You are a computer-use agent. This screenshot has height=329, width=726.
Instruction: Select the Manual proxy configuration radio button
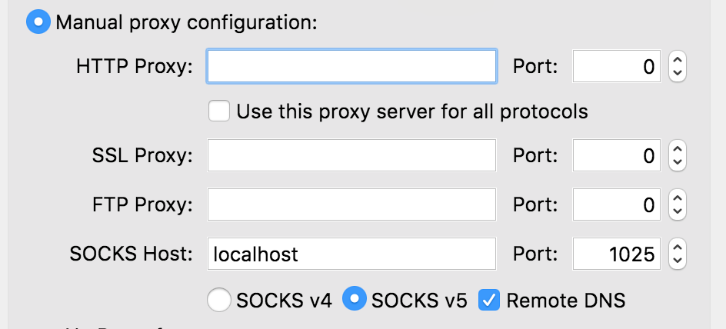[39, 22]
